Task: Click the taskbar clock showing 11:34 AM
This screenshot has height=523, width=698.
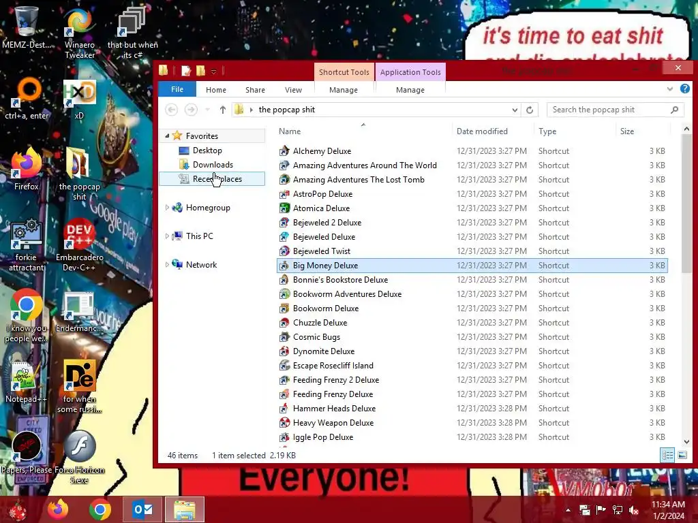Action: point(668,510)
